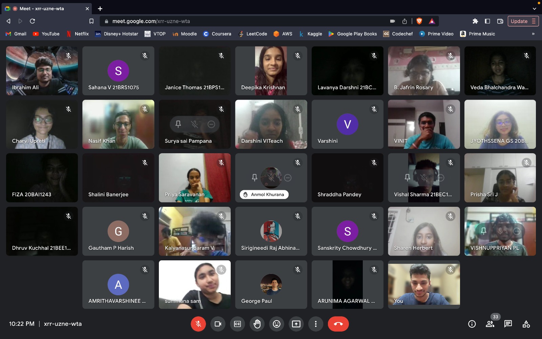Open the three-dot more options menu
The image size is (542, 339).
pyautogui.click(x=316, y=324)
